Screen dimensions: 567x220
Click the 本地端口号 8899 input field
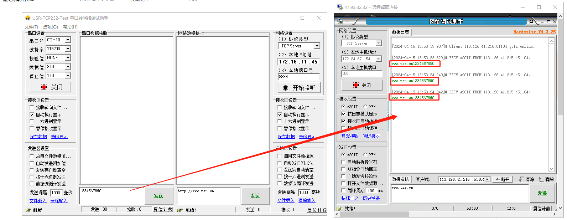[298, 77]
